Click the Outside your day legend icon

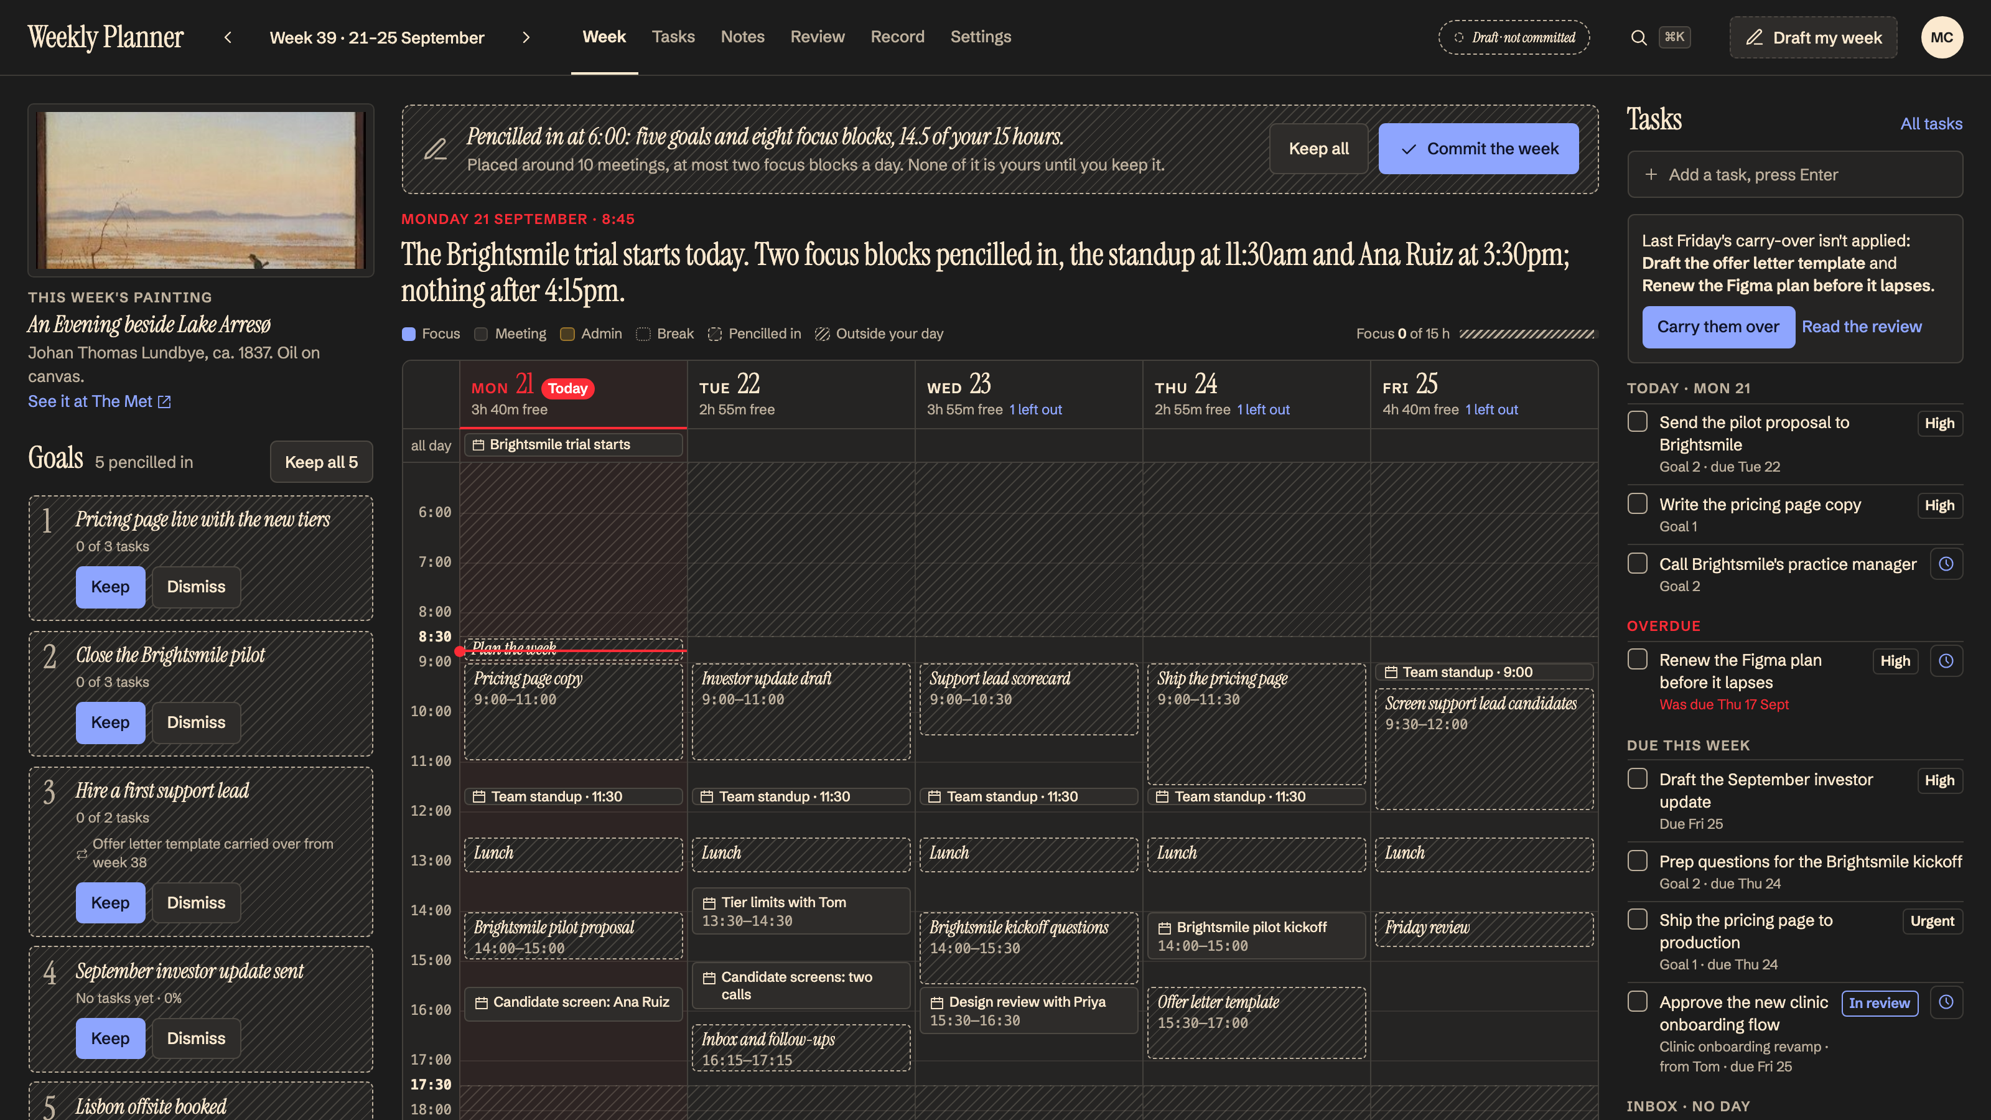823,334
